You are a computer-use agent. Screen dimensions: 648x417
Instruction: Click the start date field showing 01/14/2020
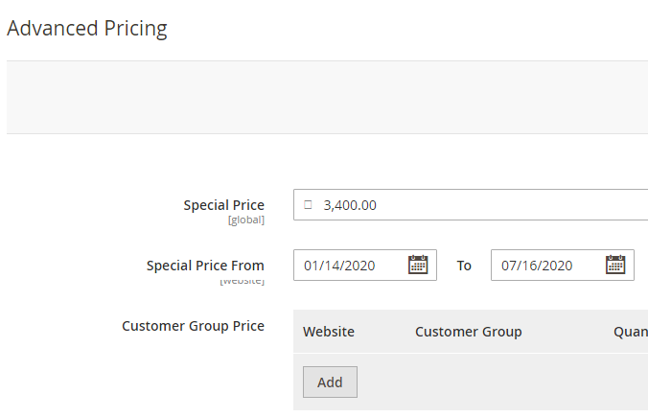click(351, 266)
